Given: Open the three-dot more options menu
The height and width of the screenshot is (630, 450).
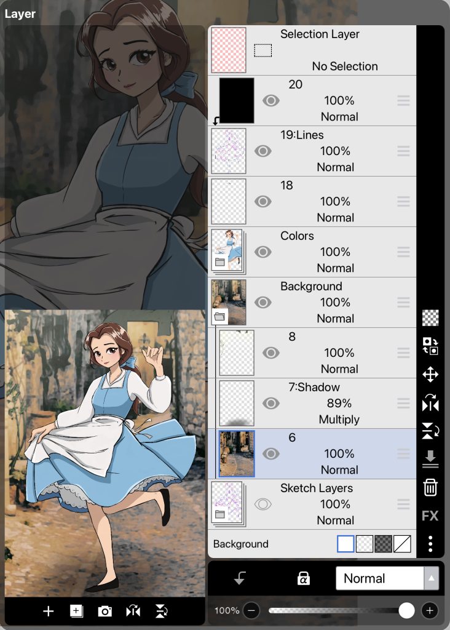Looking at the screenshot, I should (430, 544).
